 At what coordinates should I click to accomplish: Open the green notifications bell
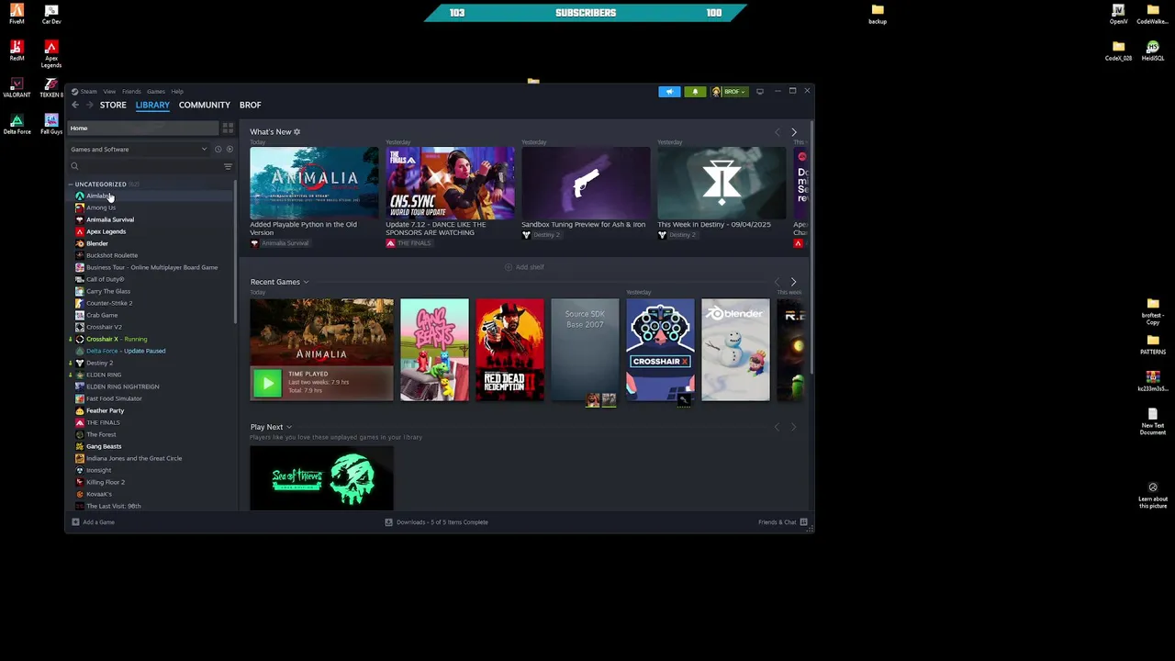[x=695, y=92]
